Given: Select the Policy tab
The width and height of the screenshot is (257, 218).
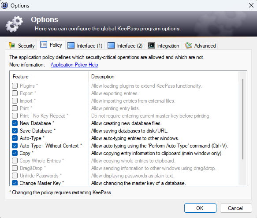Looking at the screenshot, I should pos(51,45).
